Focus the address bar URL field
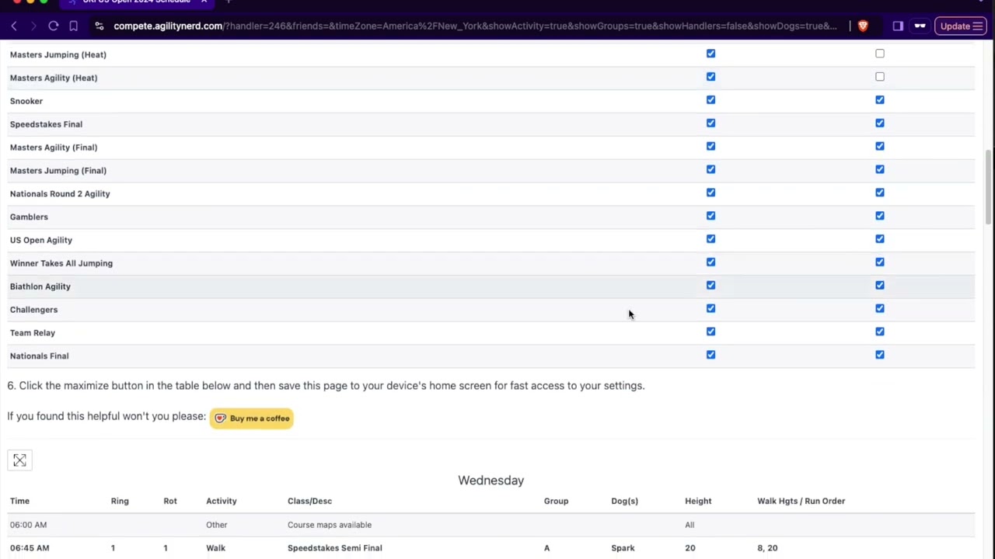Screen dimensions: 995x559 pyautogui.click(x=474, y=26)
